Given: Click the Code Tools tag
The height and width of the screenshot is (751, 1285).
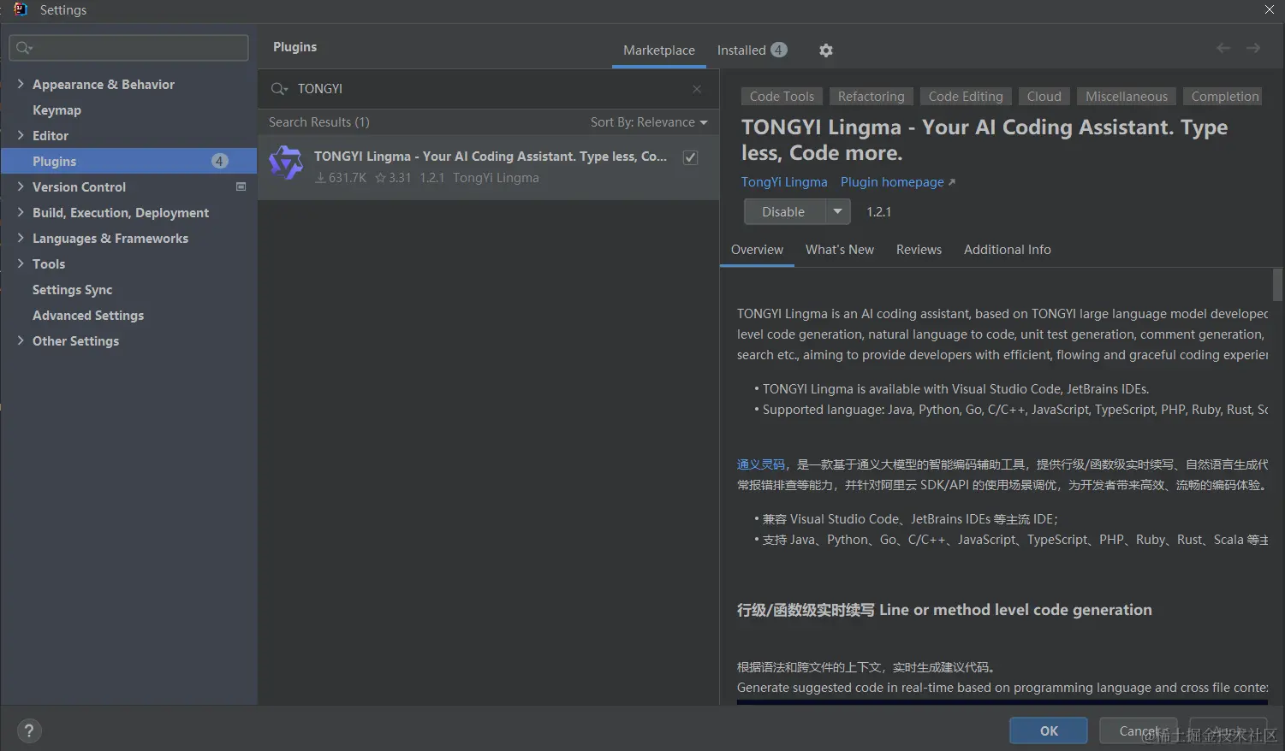Looking at the screenshot, I should pos(782,97).
